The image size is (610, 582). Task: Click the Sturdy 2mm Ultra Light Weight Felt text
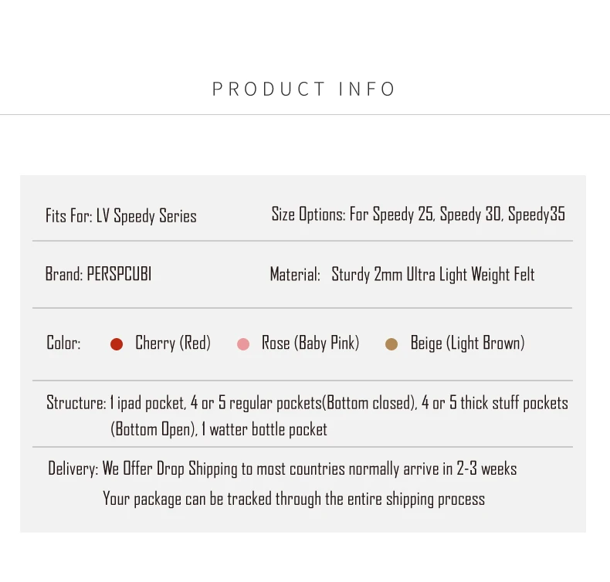pos(433,275)
